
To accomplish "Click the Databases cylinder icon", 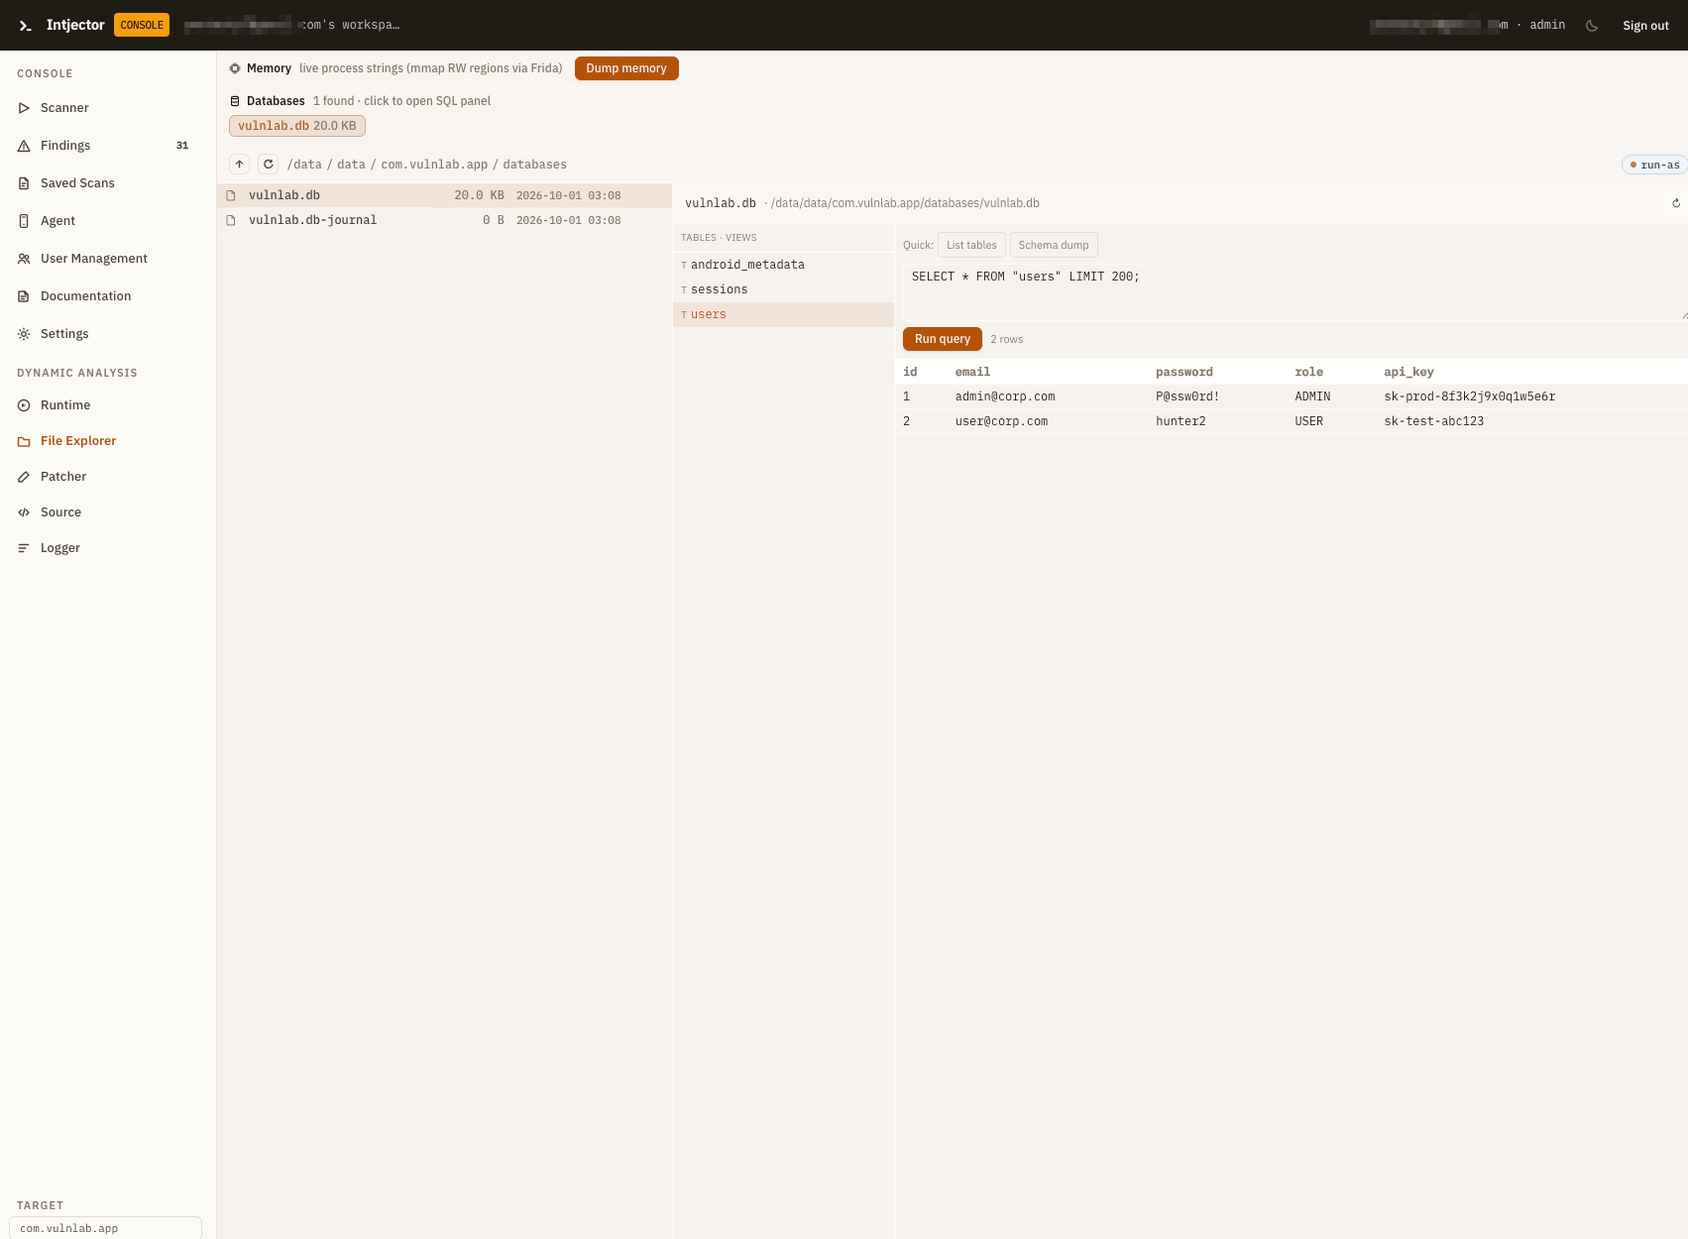I will tap(235, 101).
